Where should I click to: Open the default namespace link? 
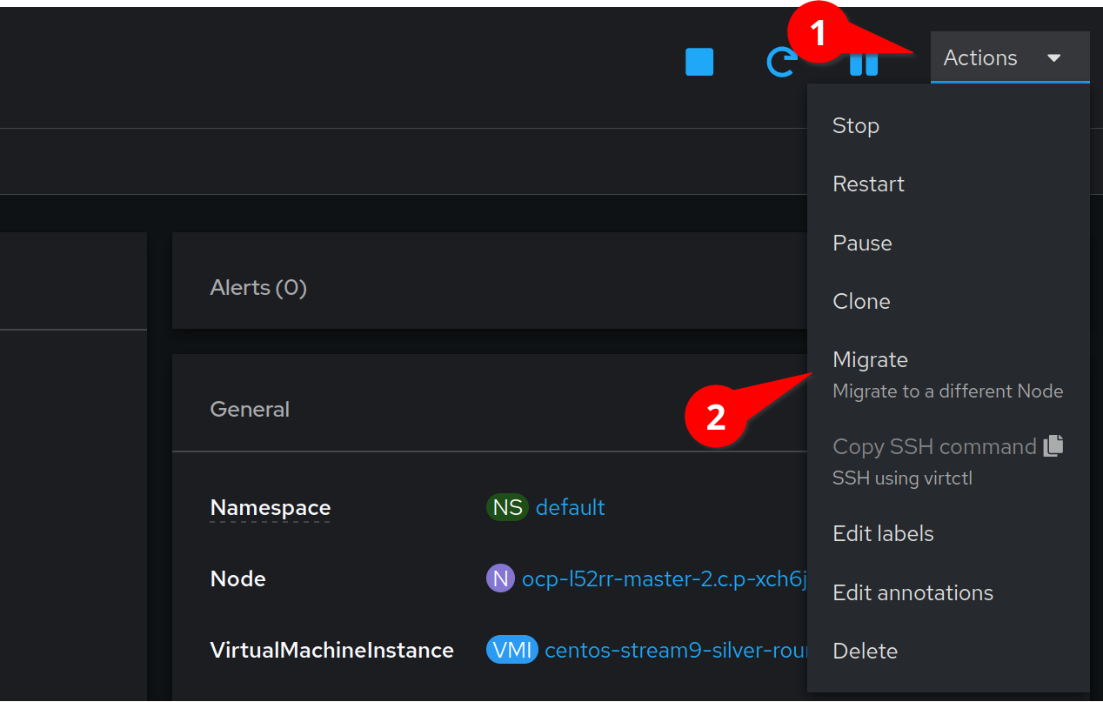570,507
